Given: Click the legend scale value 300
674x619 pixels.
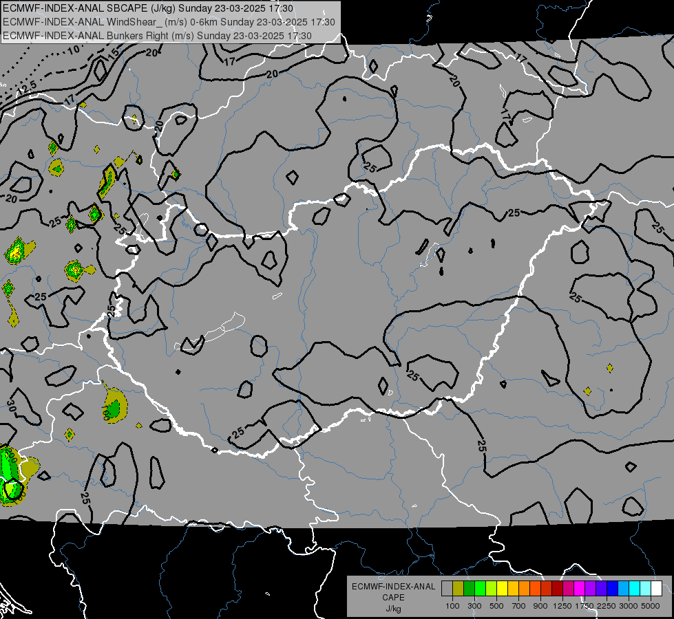Looking at the screenshot, I should (x=474, y=606).
